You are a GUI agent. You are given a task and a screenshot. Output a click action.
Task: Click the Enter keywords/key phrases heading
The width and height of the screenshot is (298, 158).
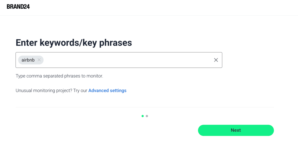[74, 43]
